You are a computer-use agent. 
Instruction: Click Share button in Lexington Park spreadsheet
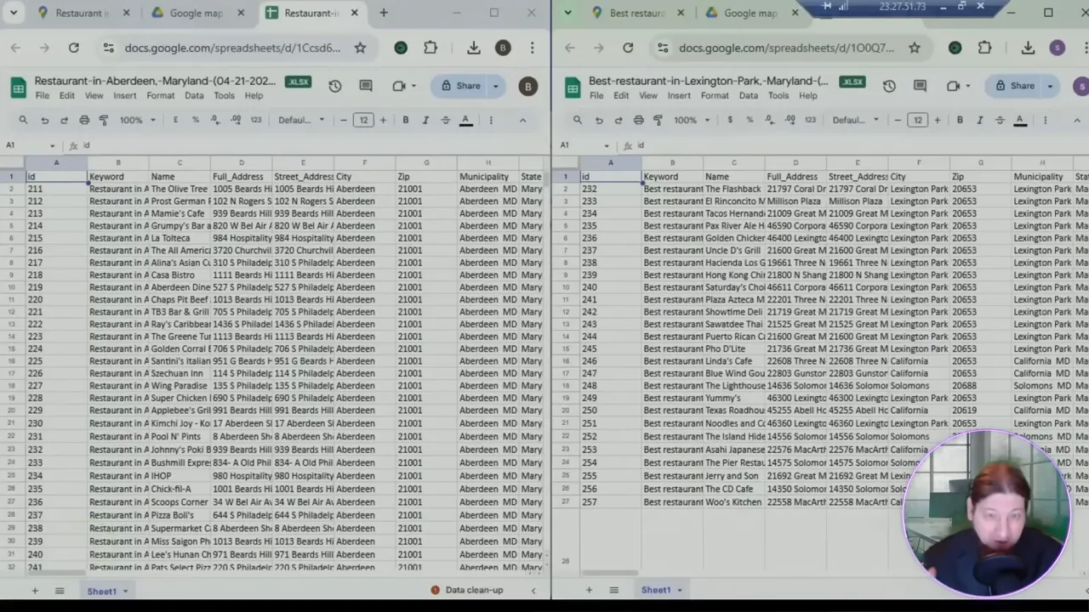pos(1014,86)
